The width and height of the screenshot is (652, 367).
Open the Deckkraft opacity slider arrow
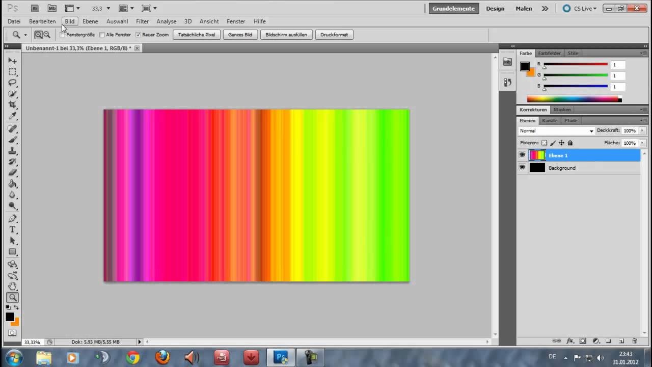642,131
